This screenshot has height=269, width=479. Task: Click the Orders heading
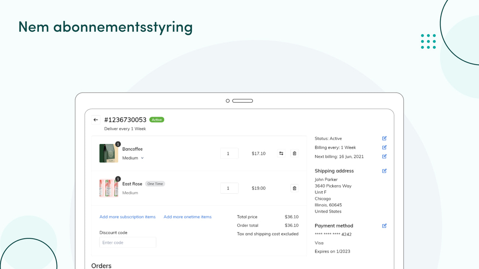(x=101, y=266)
